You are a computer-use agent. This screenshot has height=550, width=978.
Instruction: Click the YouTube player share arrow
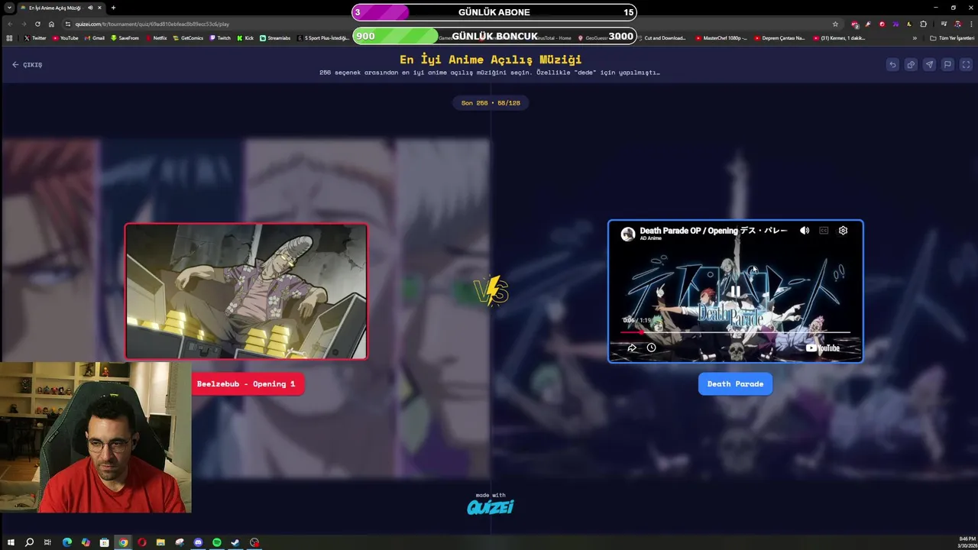click(632, 348)
